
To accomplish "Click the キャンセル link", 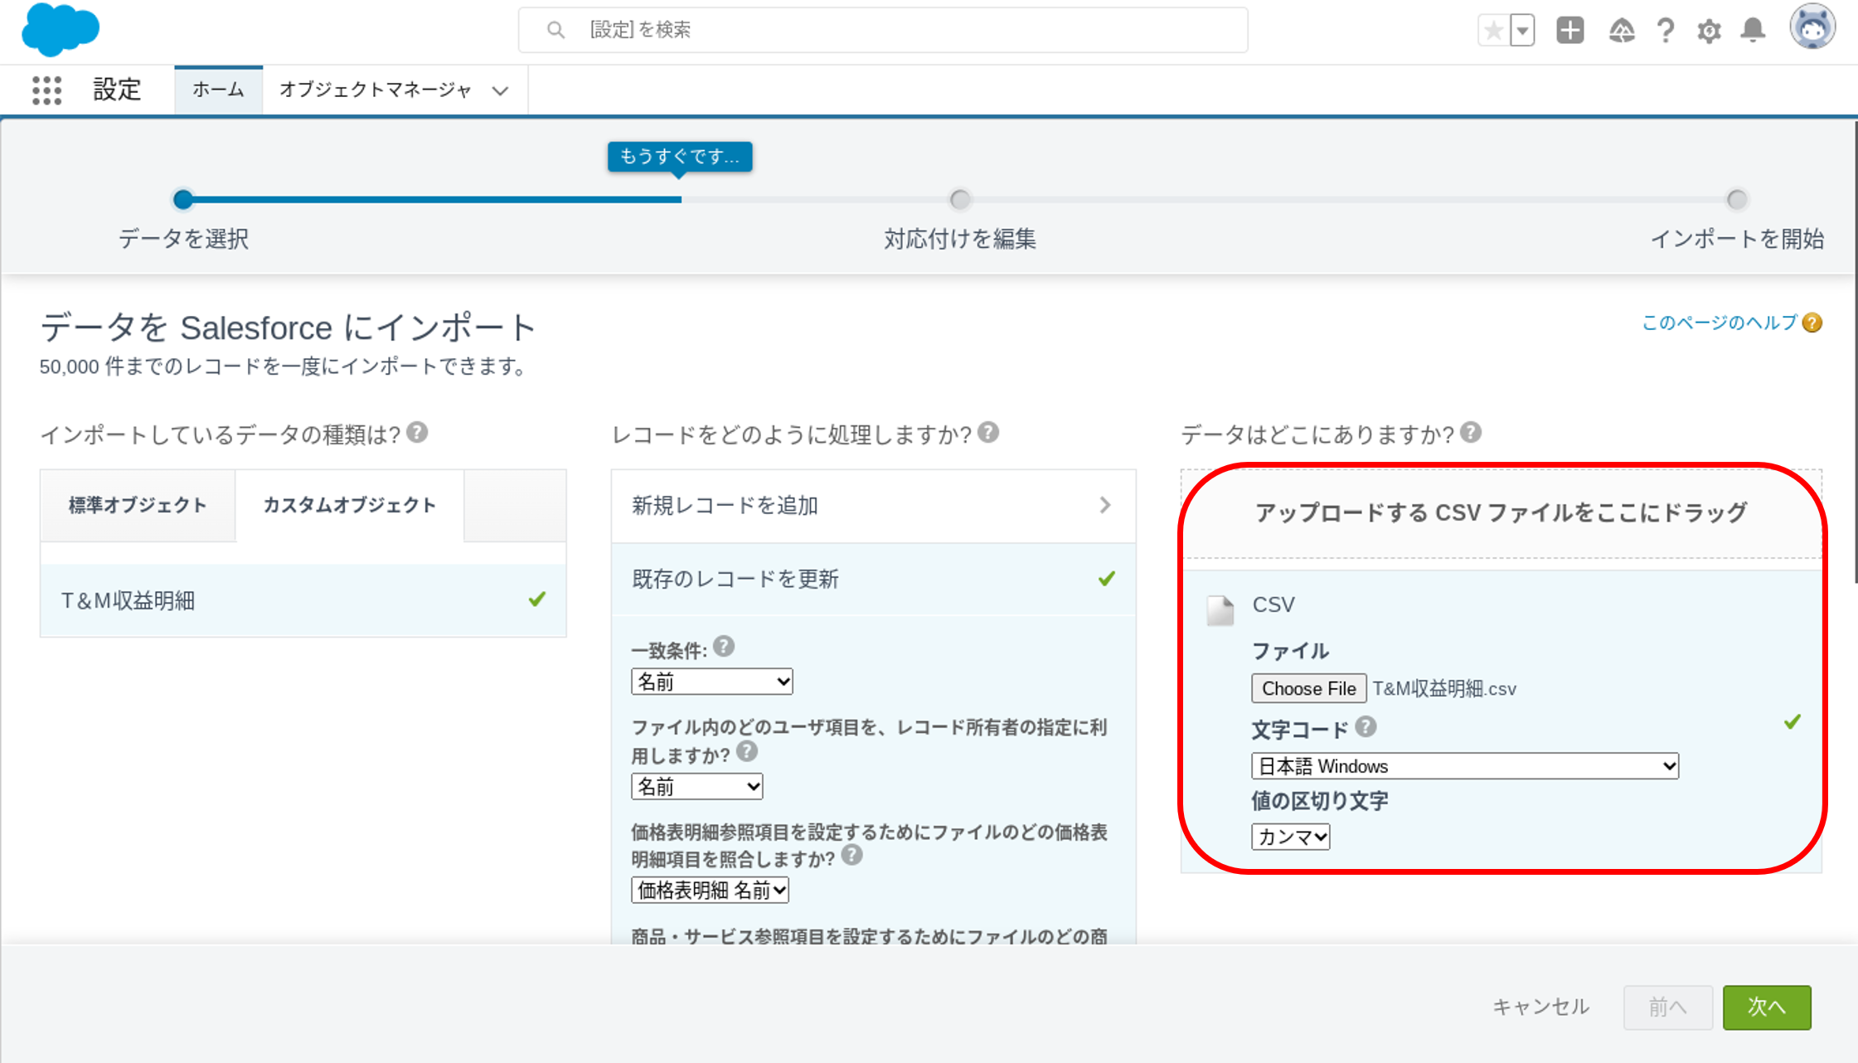I will point(1540,1007).
